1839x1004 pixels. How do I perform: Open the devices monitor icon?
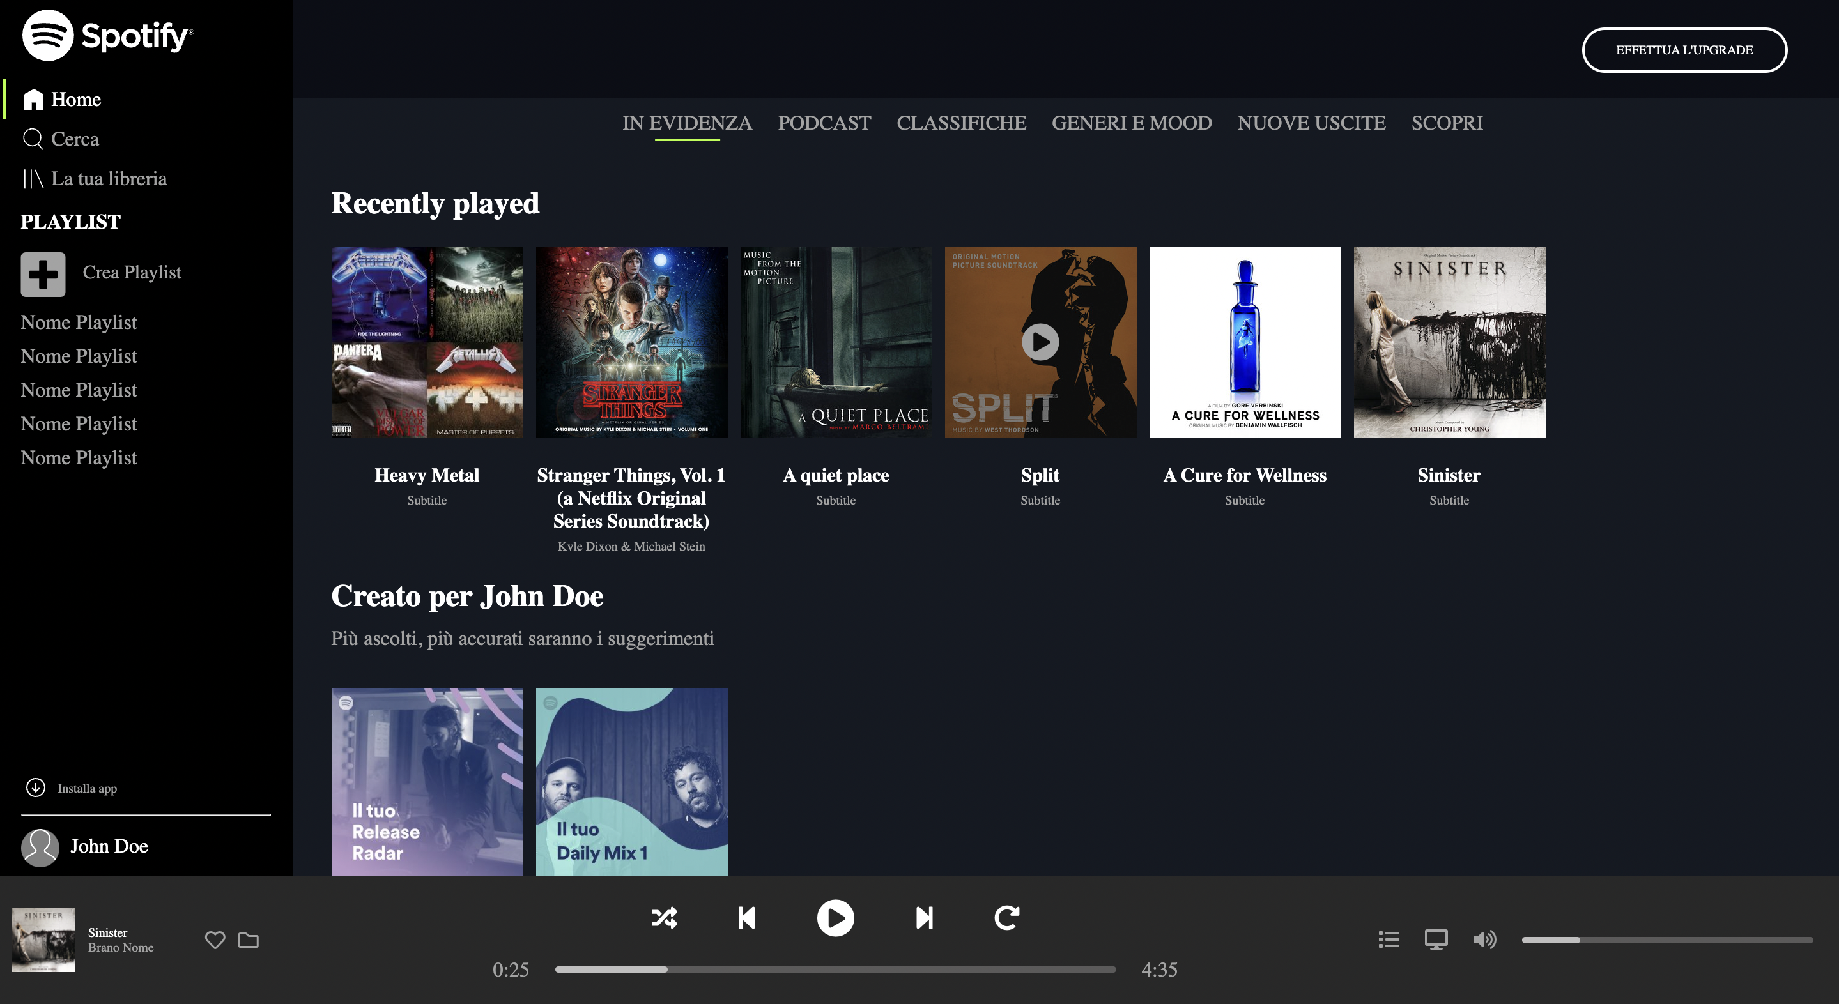coord(1436,939)
